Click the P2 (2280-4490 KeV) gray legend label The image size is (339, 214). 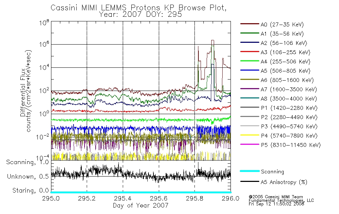pos(289,117)
